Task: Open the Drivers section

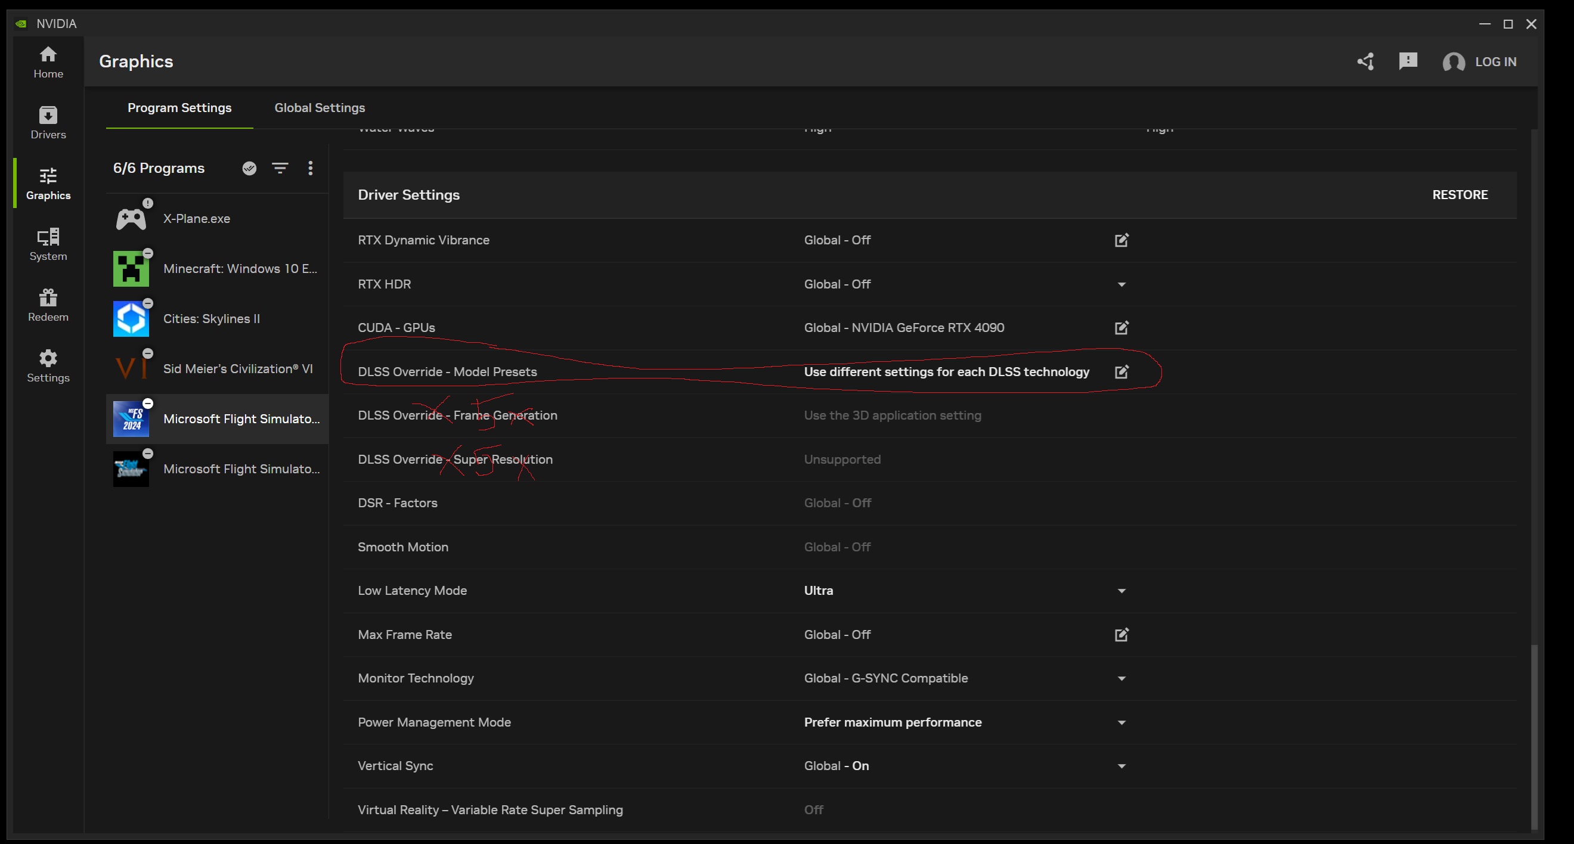Action: pyautogui.click(x=48, y=123)
